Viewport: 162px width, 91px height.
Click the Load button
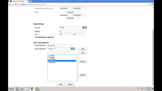click(83, 49)
